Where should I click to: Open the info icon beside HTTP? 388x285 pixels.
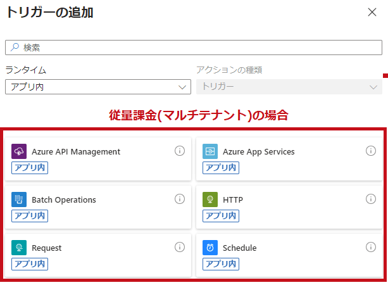(371, 199)
